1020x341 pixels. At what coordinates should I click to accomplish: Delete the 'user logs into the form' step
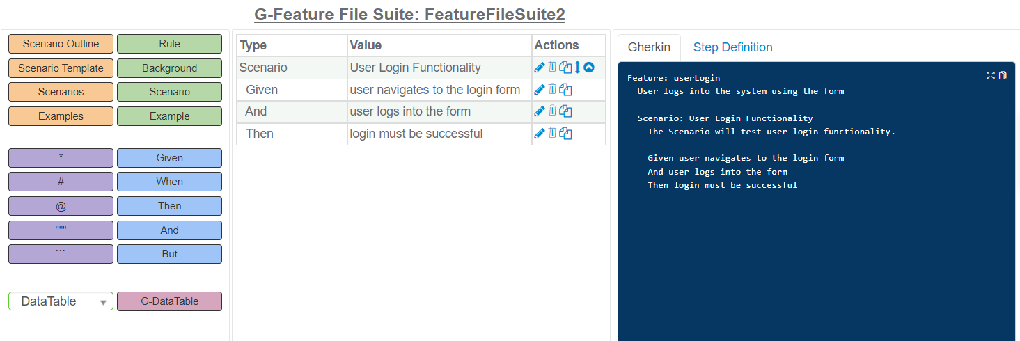coord(552,111)
